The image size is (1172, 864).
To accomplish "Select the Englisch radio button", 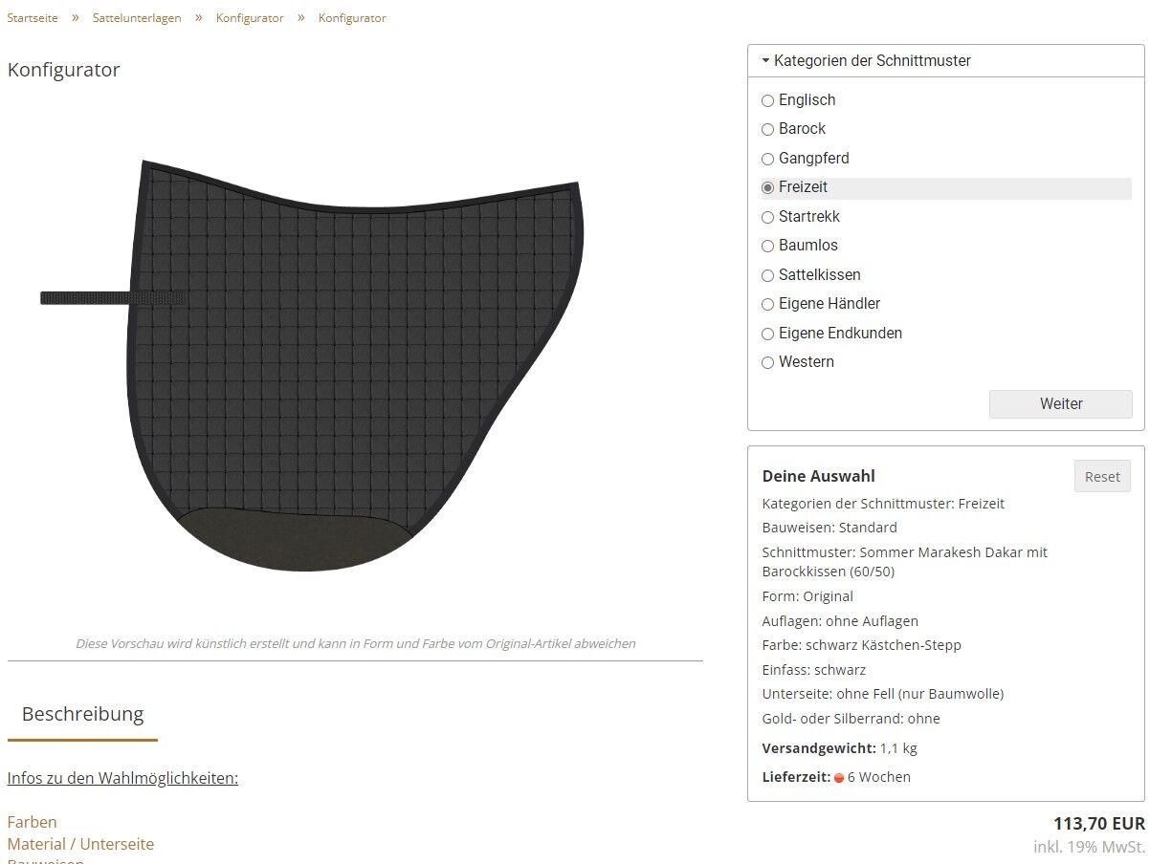I will click(x=767, y=100).
